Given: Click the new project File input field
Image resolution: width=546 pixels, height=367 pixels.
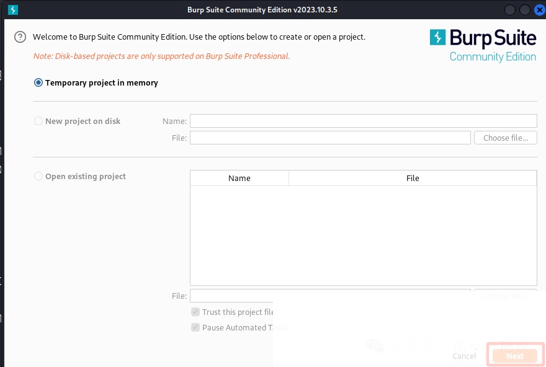Looking at the screenshot, I should 330,138.
